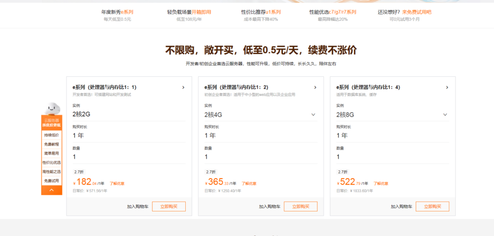Buy the 2核8G server now
Screen dimensions: 494x236
tap(433, 207)
